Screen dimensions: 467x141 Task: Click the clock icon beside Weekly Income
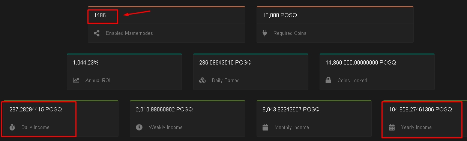pos(139,127)
